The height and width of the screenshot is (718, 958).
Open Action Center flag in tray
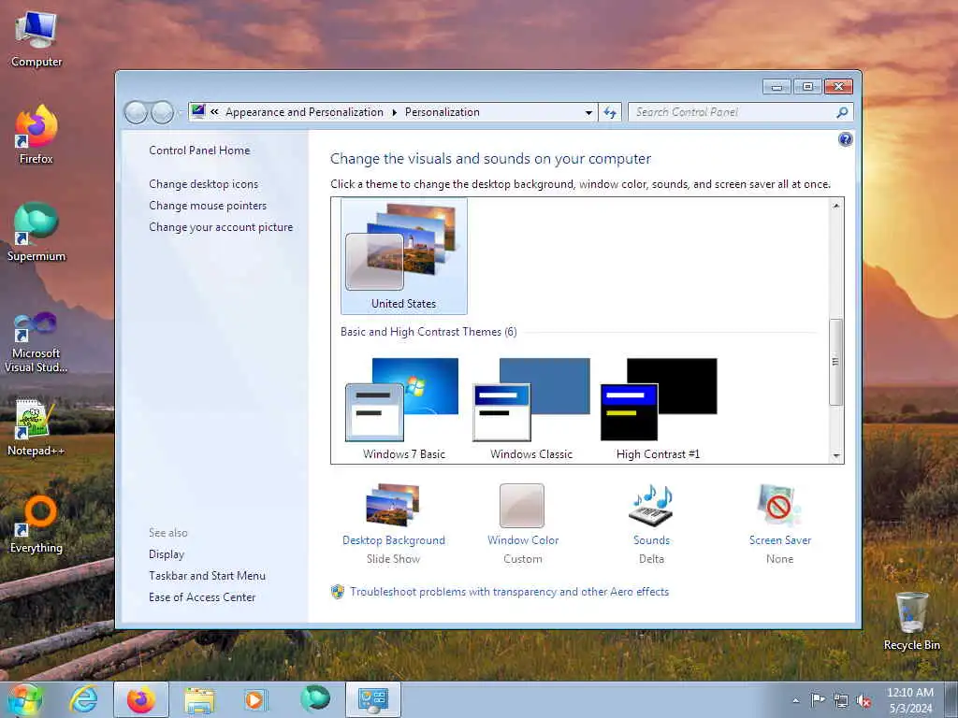point(818,700)
